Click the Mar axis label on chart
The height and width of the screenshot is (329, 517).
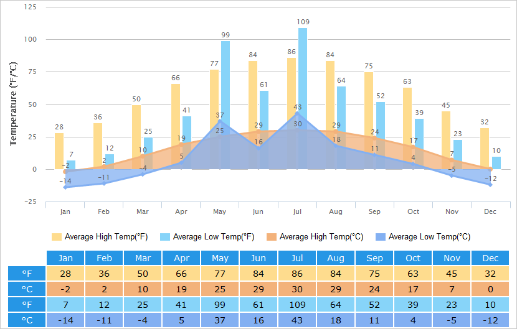(x=143, y=211)
